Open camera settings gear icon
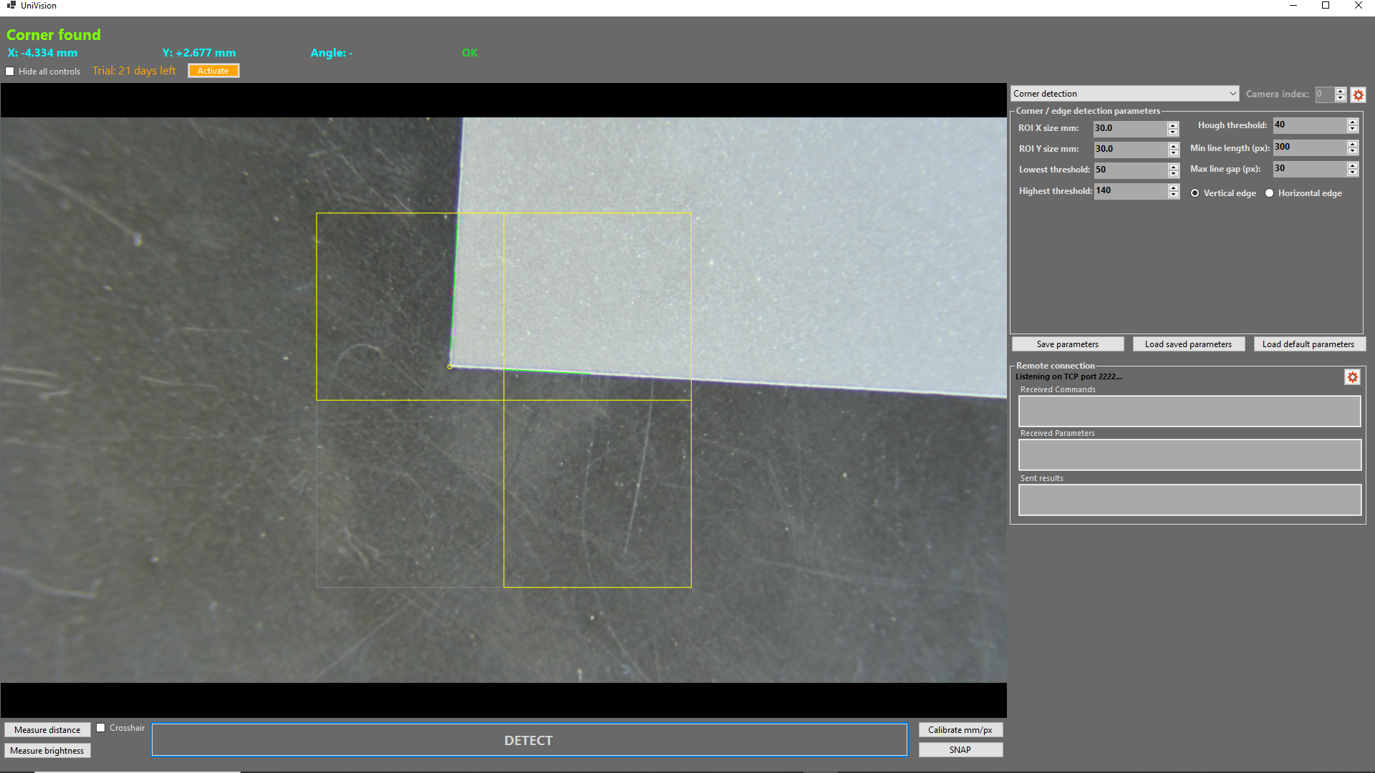 coord(1358,94)
